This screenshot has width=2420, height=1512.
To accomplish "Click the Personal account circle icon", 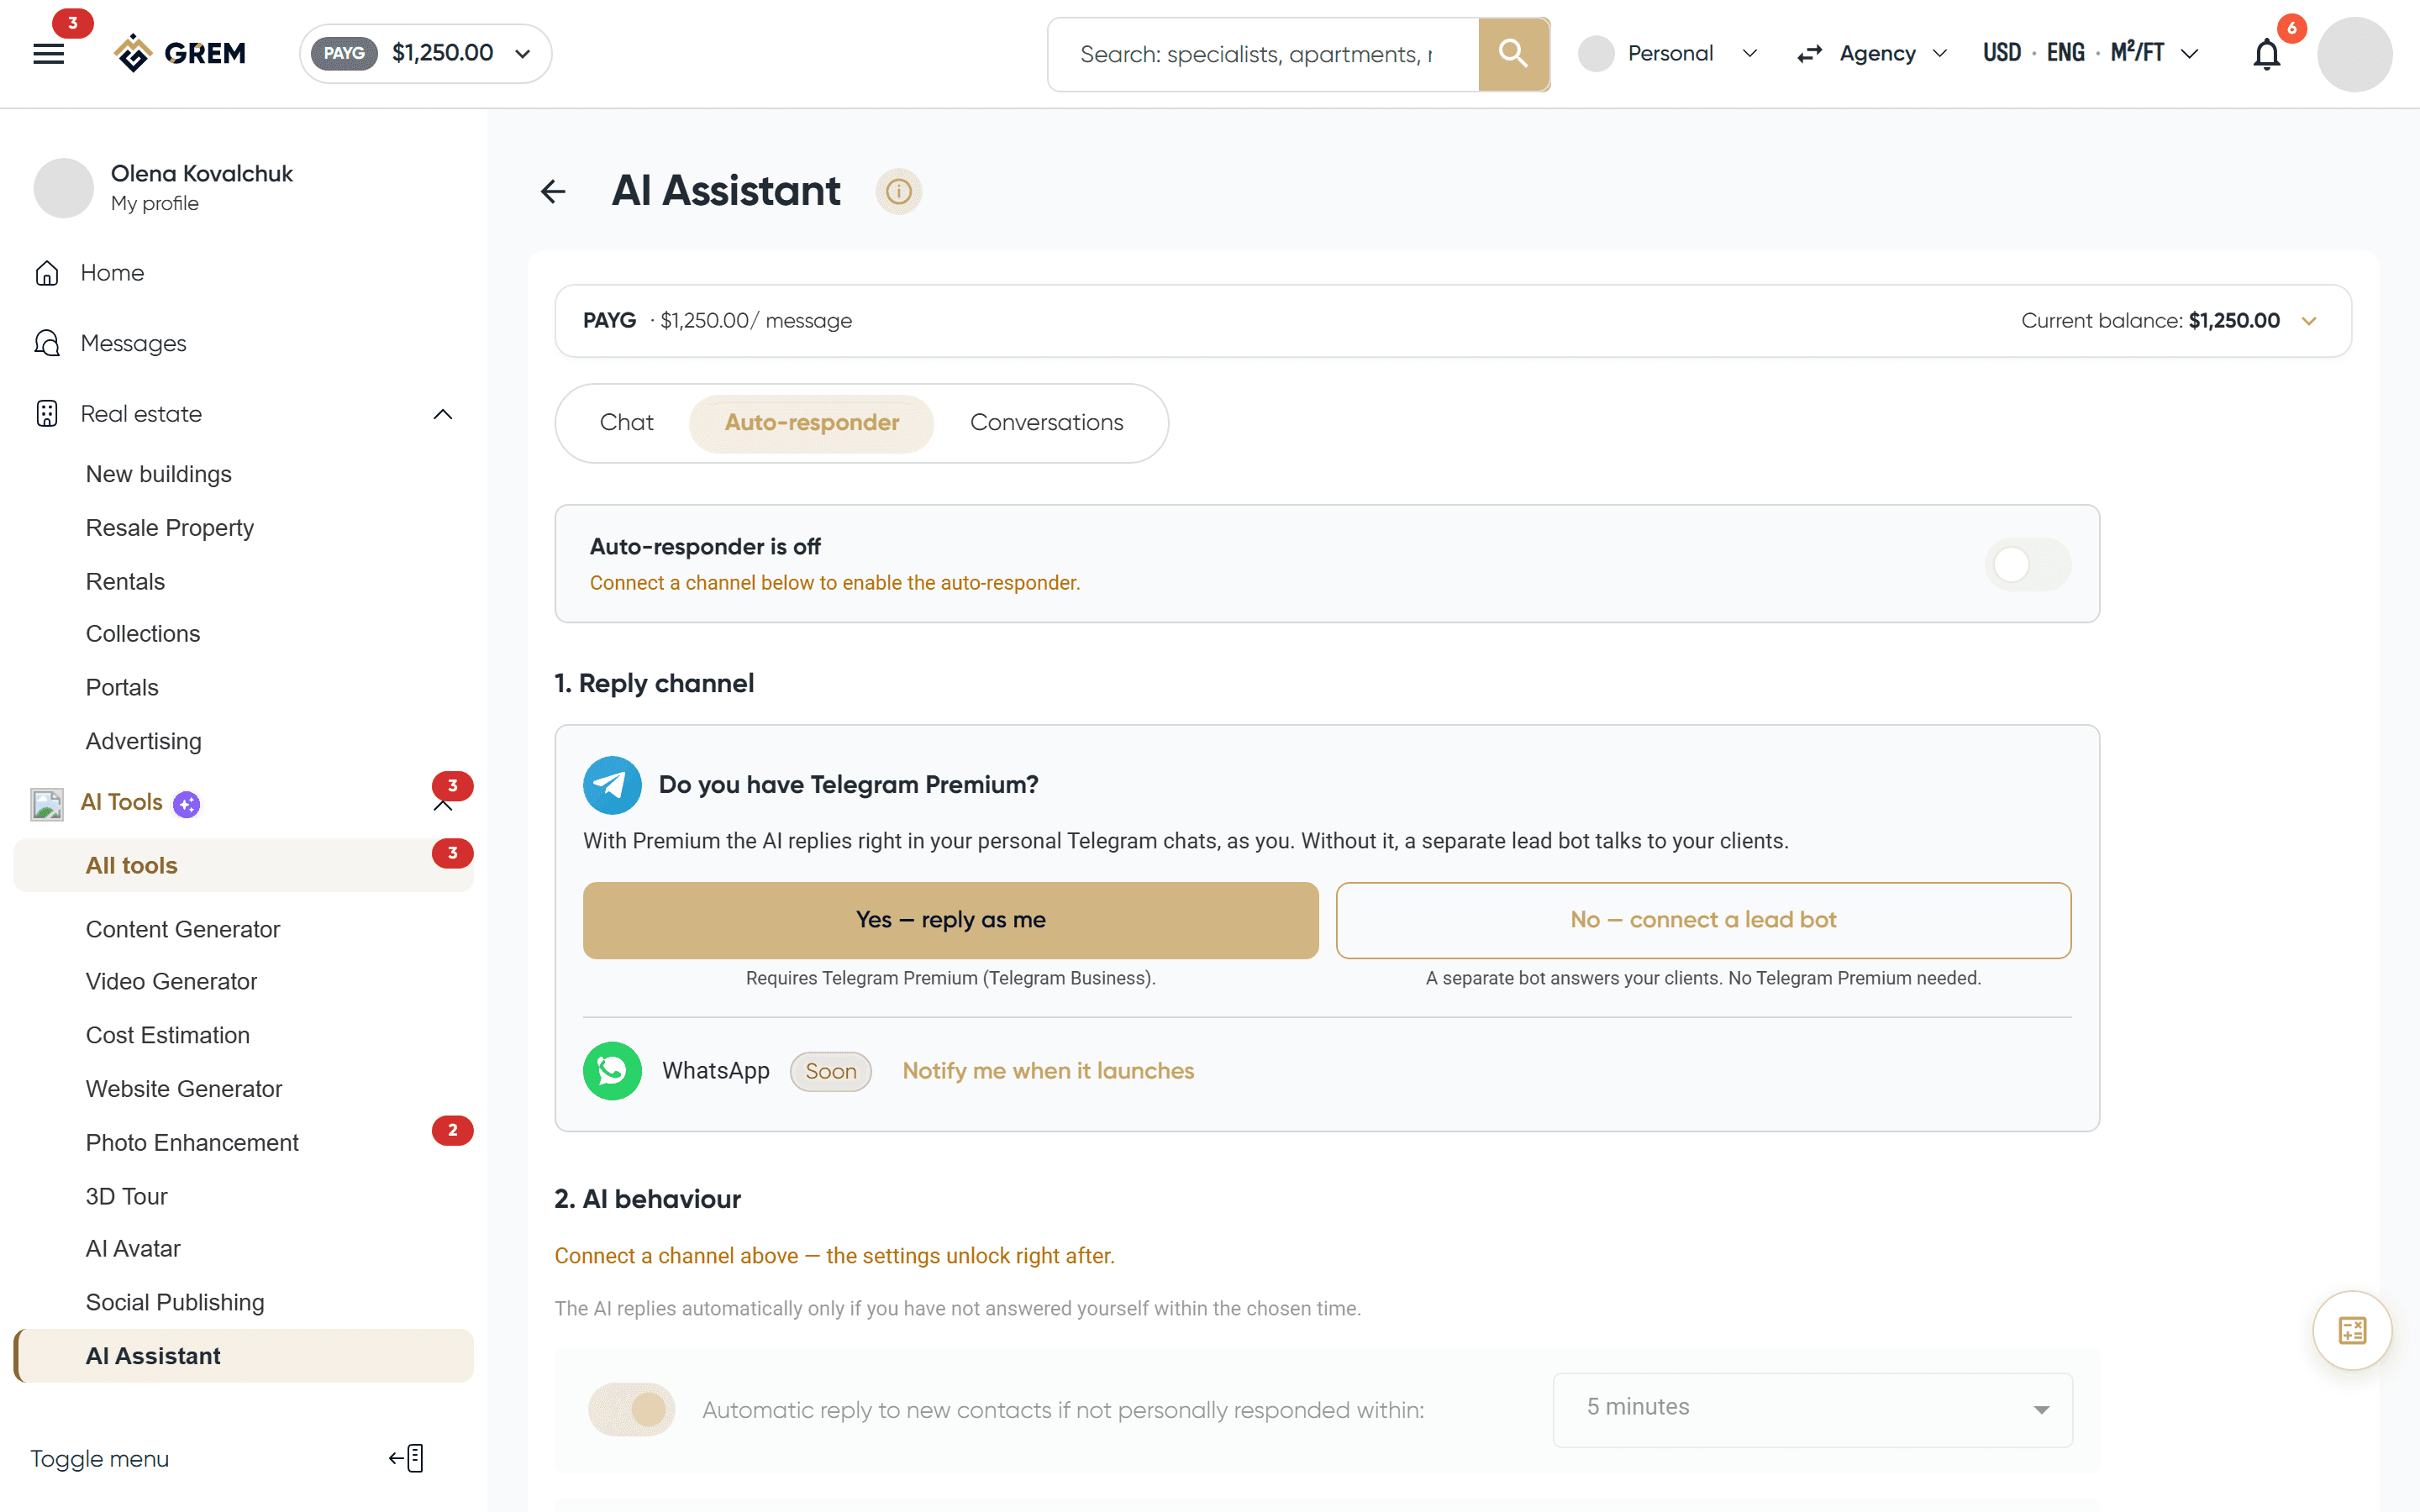I will [1596, 54].
